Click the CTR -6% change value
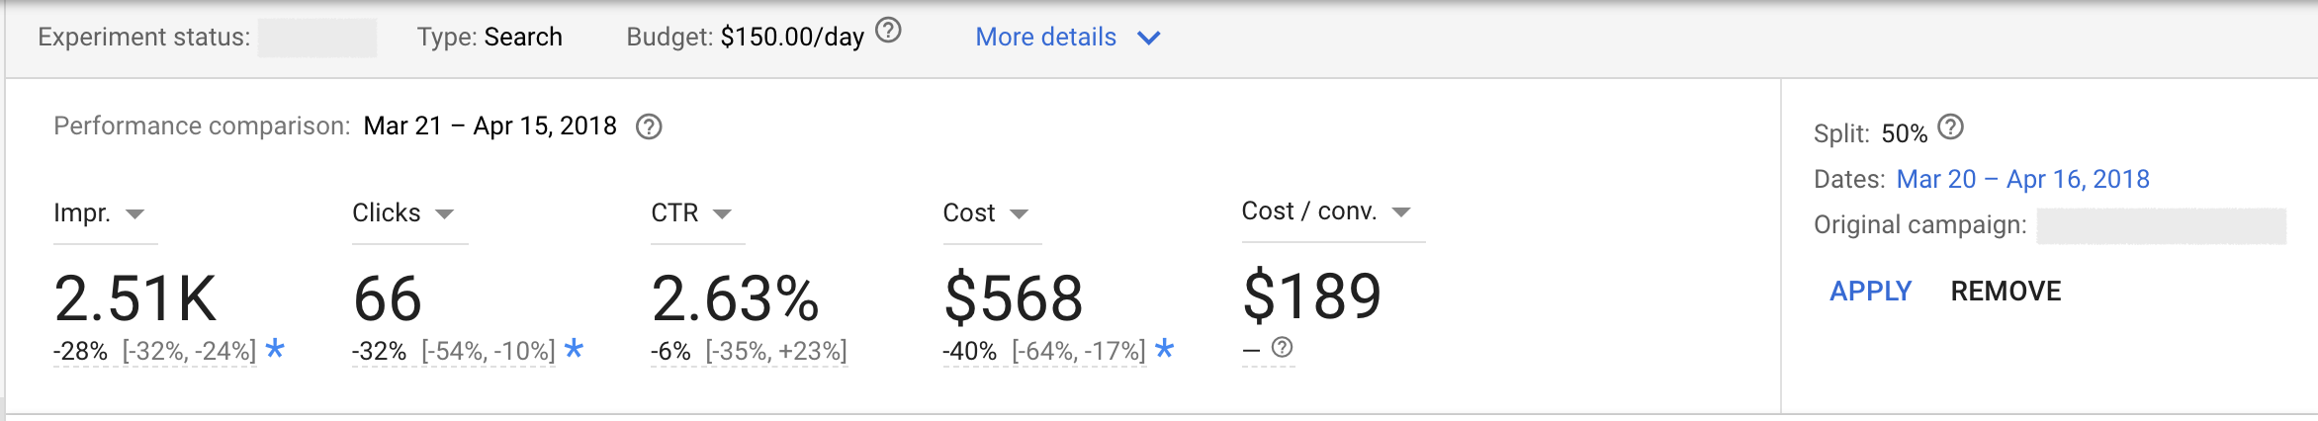Image resolution: width=2318 pixels, height=421 pixels. point(670,351)
